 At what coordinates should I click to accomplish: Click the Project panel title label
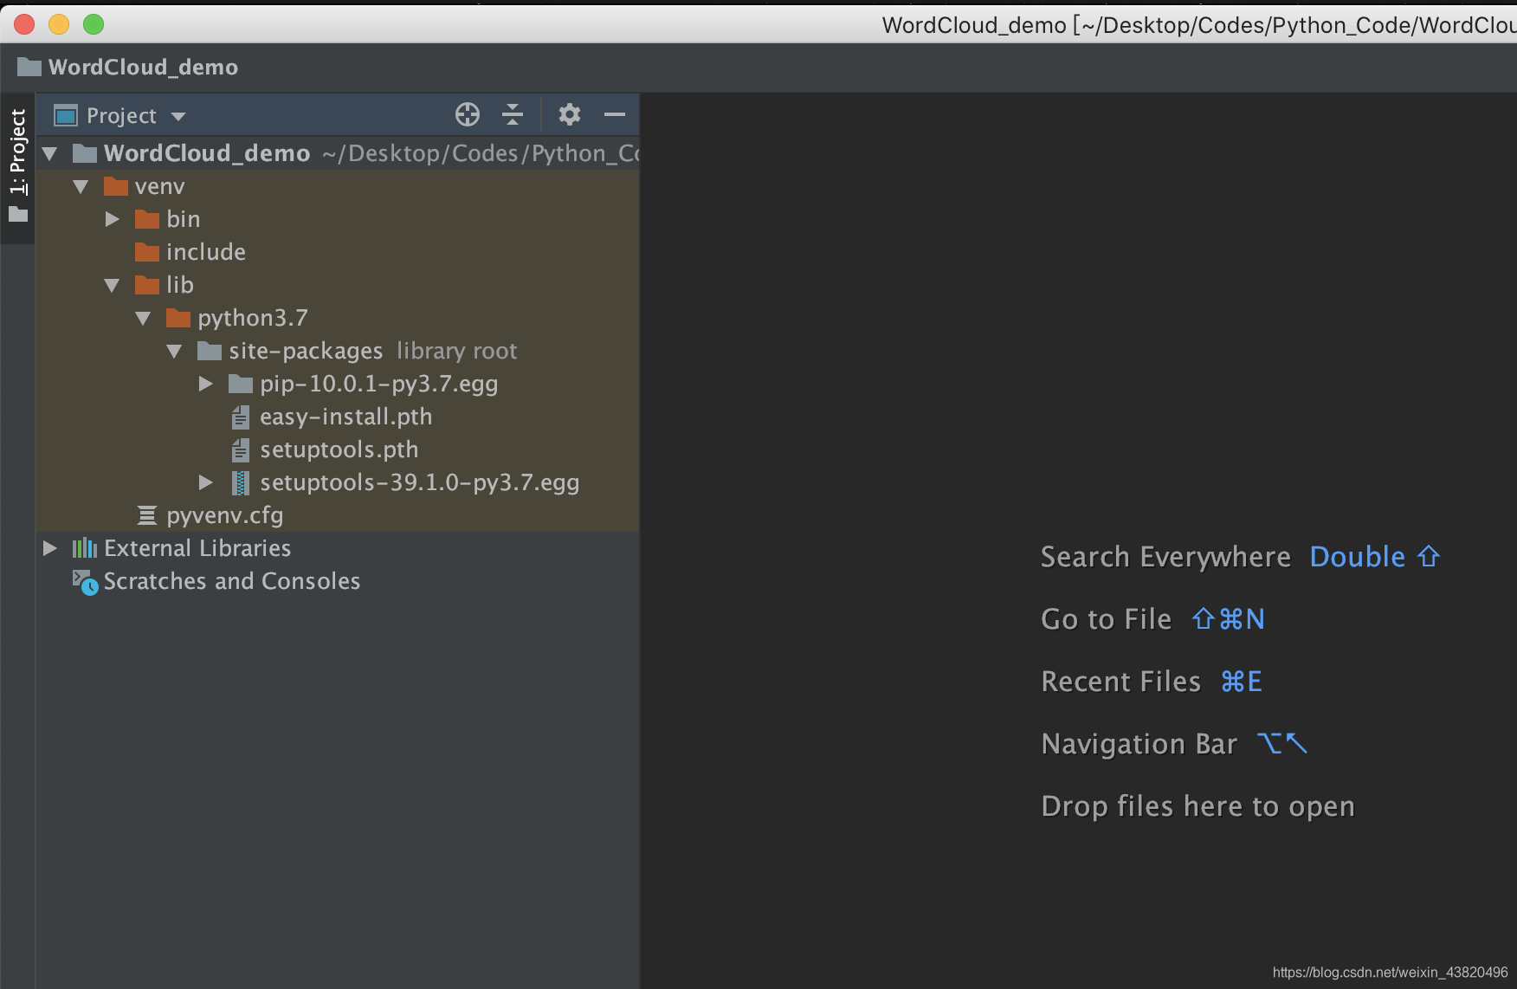(x=121, y=115)
